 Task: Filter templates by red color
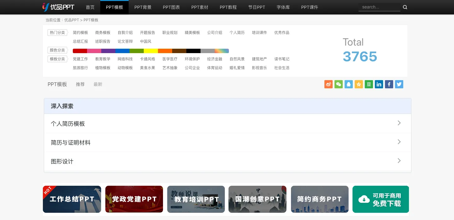[80, 51]
